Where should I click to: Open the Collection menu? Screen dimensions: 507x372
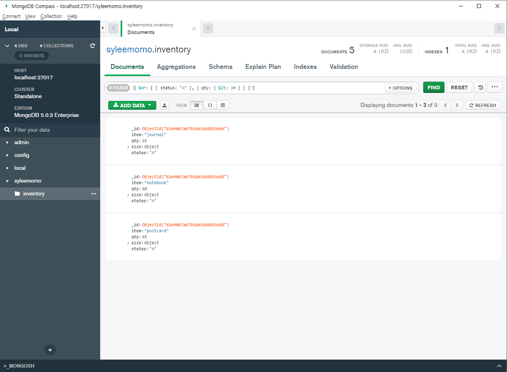tap(51, 16)
